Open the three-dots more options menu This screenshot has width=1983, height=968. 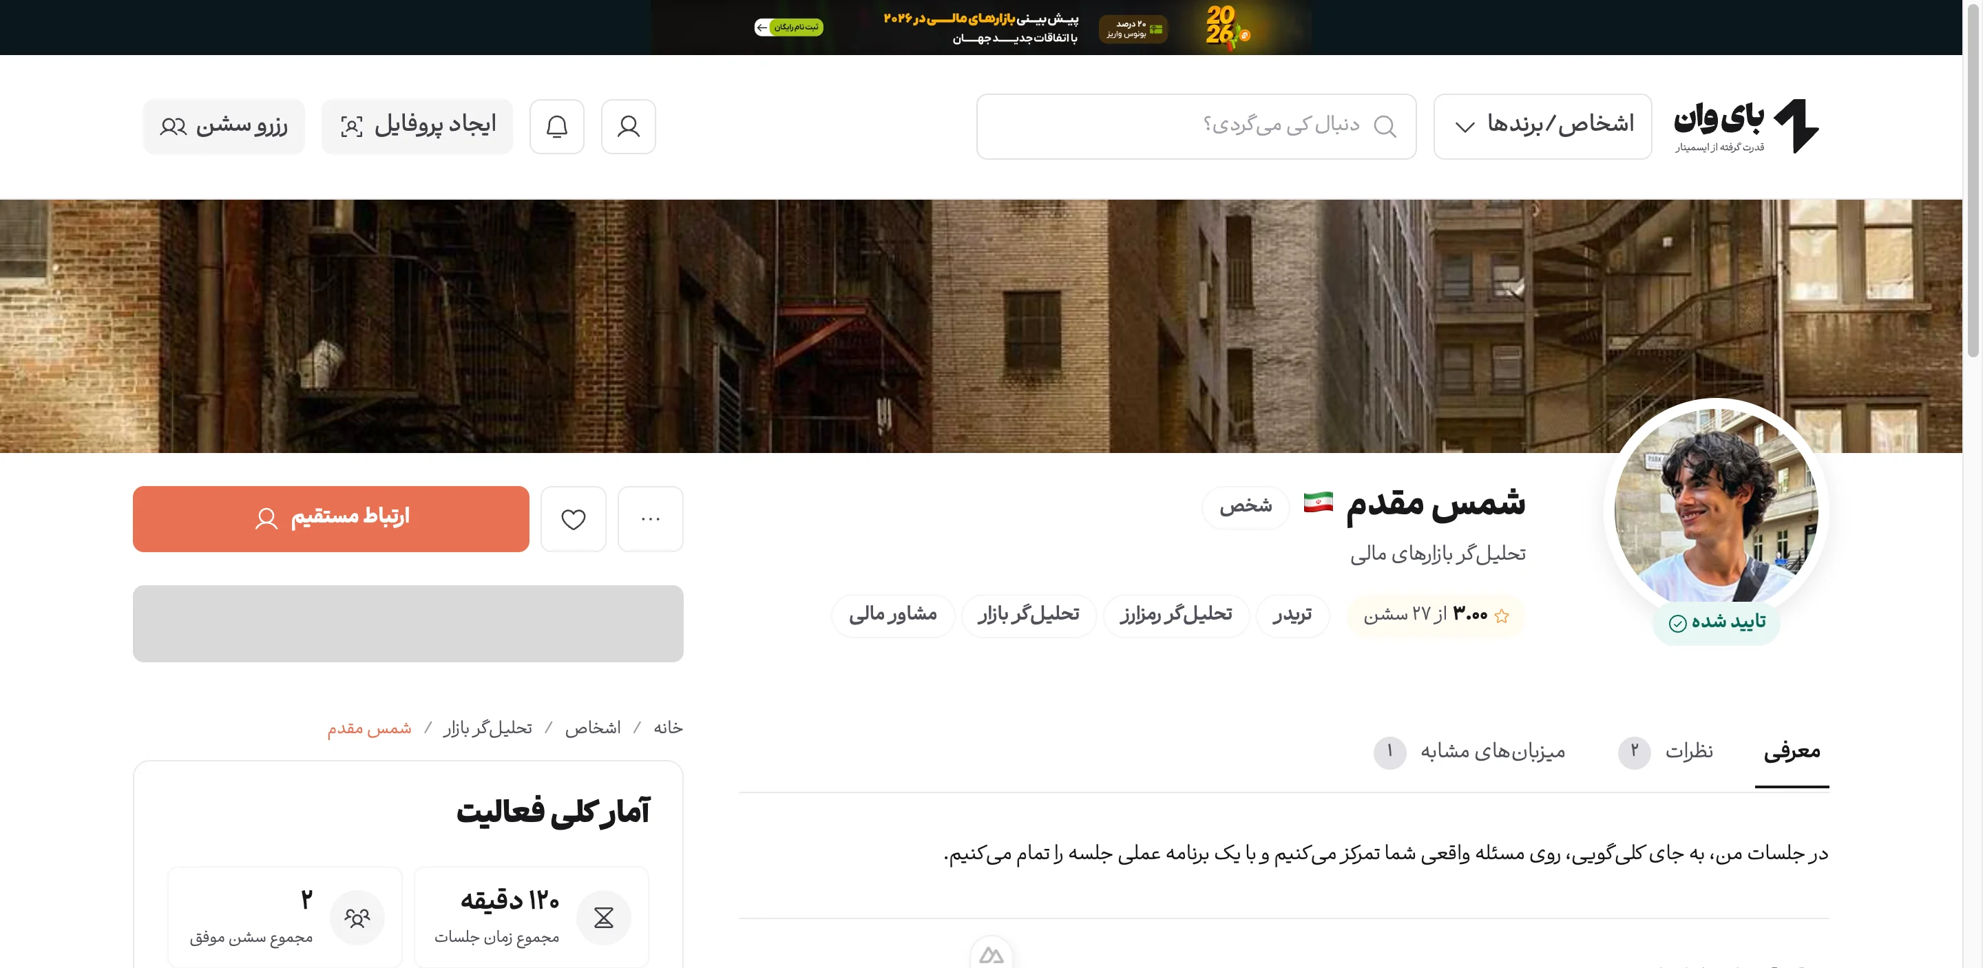651,518
